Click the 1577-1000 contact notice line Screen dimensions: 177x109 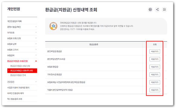[x=77, y=29]
